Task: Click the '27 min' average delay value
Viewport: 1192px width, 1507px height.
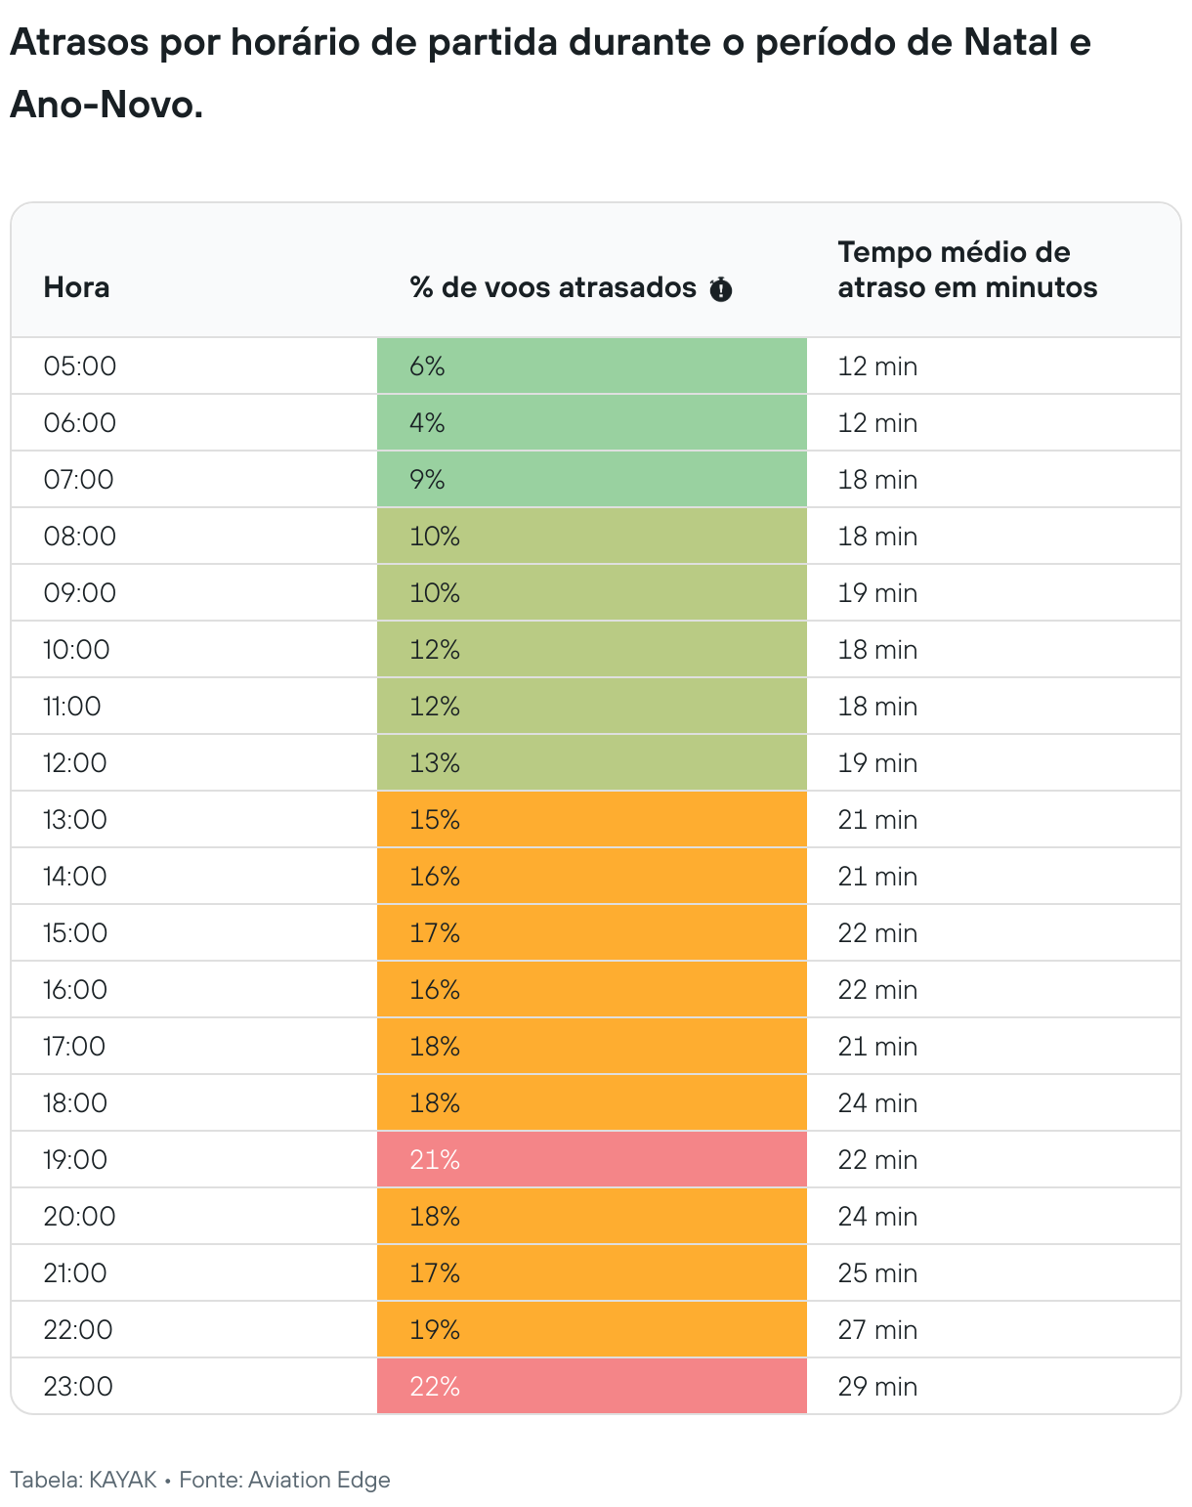Action: coord(877,1330)
